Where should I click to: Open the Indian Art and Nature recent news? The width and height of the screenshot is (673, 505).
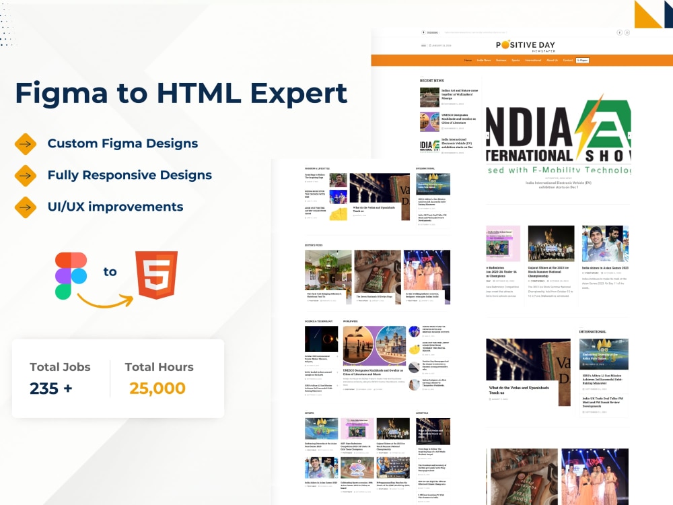point(459,94)
